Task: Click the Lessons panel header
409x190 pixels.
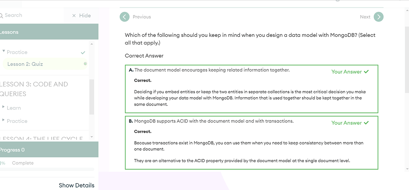Action: (49, 32)
